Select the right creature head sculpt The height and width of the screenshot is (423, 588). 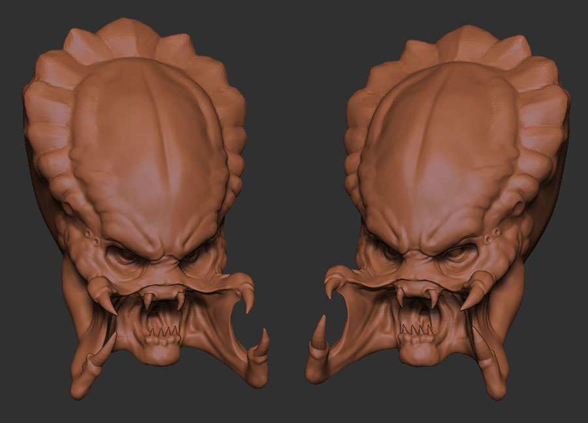[438, 212]
